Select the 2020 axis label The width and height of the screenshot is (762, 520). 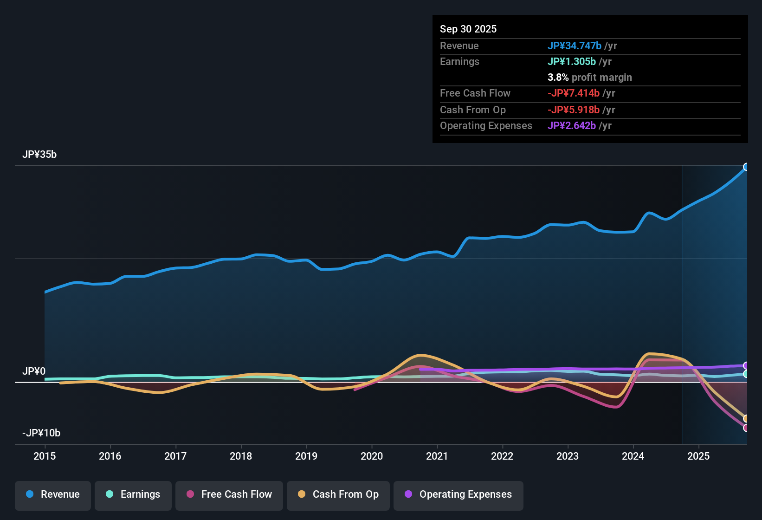(x=372, y=456)
